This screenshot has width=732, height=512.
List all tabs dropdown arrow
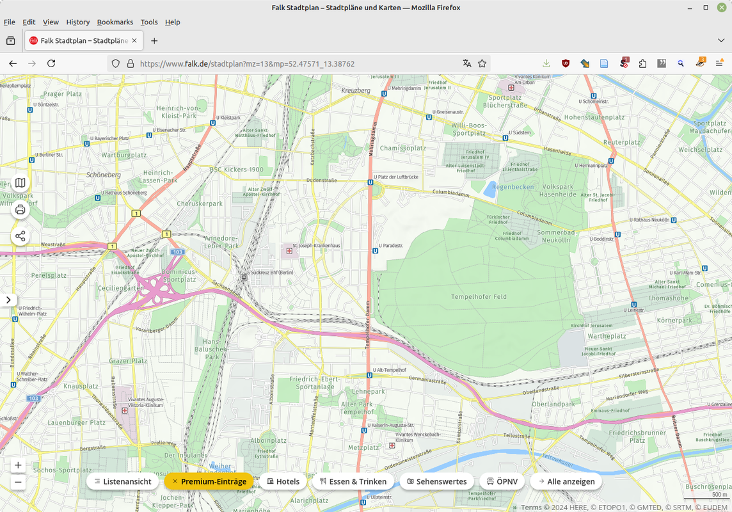point(720,40)
